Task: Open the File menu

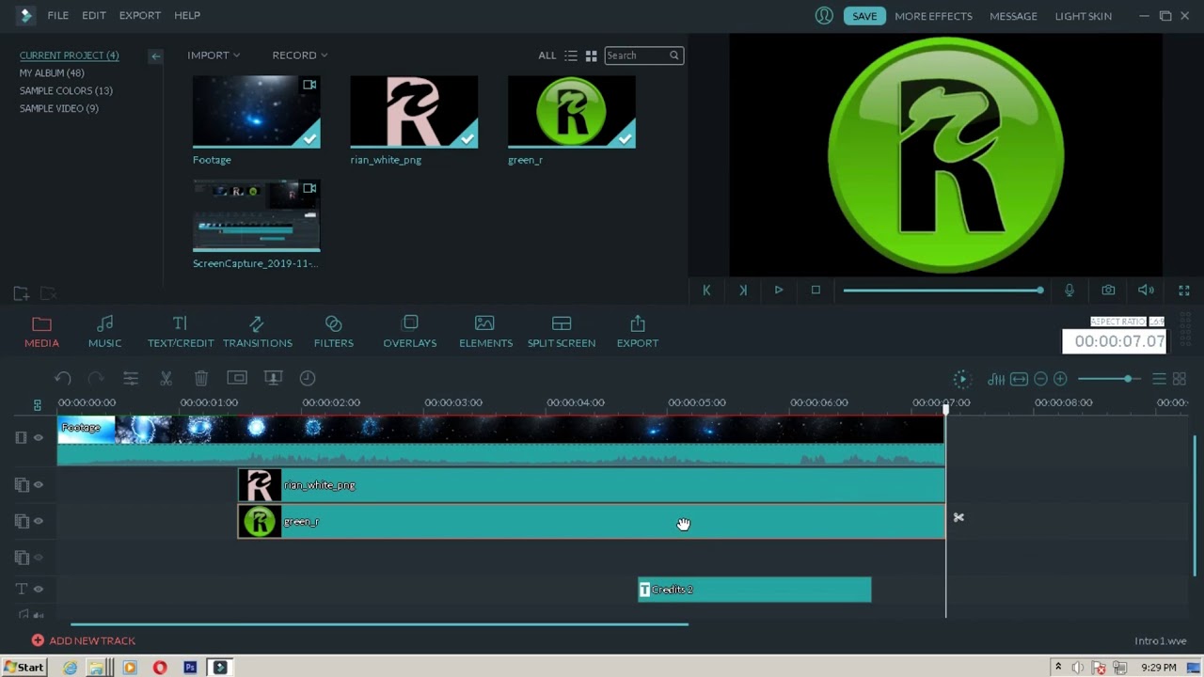Action: tap(57, 15)
